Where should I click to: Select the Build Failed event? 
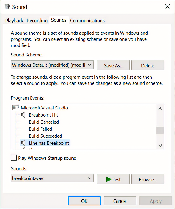pos(40,129)
